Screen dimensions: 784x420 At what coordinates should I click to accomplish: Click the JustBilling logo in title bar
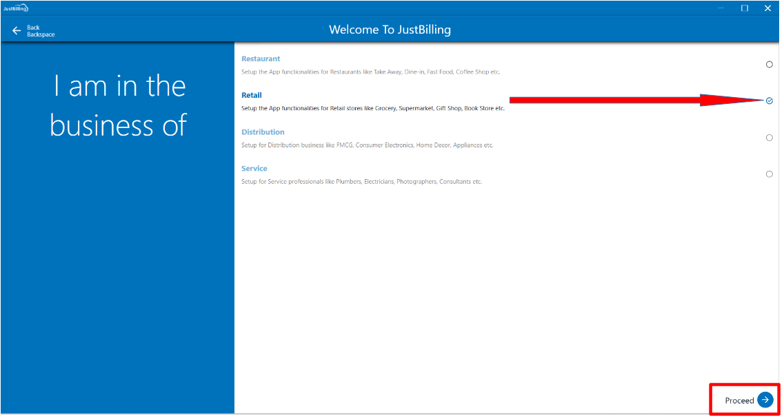click(15, 8)
